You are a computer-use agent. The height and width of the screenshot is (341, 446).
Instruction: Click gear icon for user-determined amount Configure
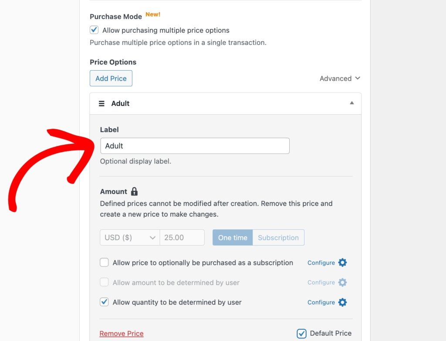343,283
